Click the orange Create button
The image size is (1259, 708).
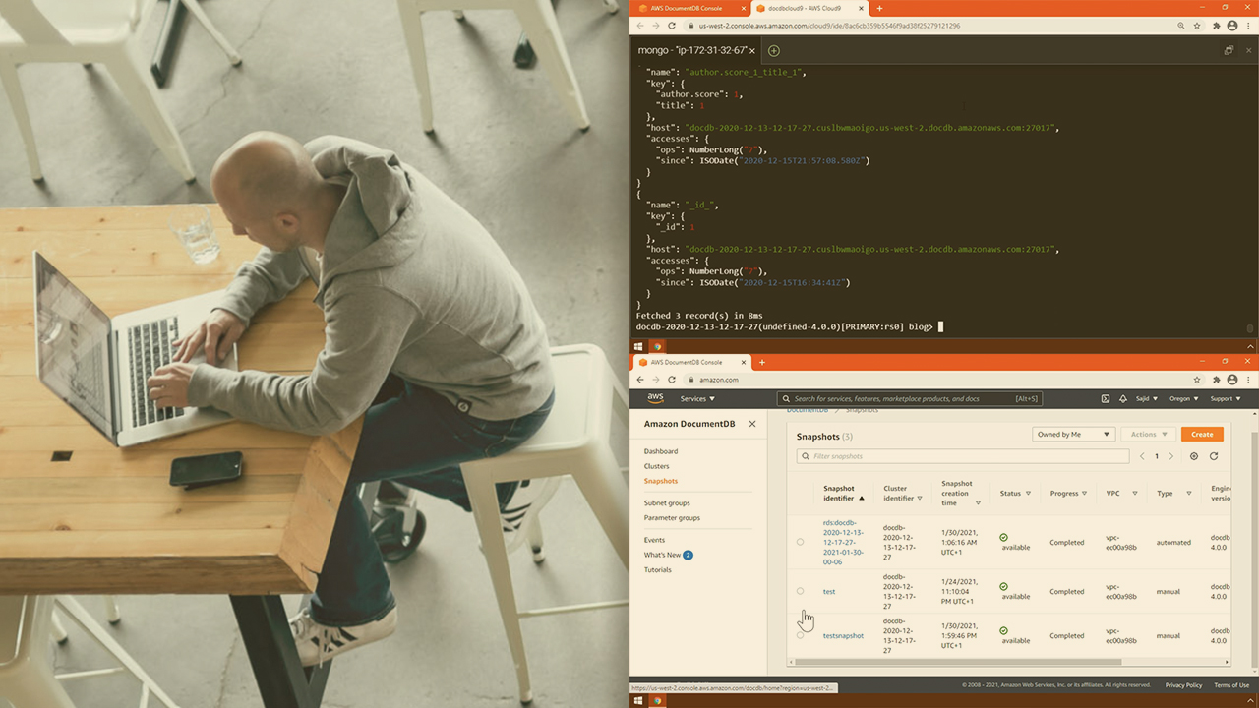(x=1202, y=434)
